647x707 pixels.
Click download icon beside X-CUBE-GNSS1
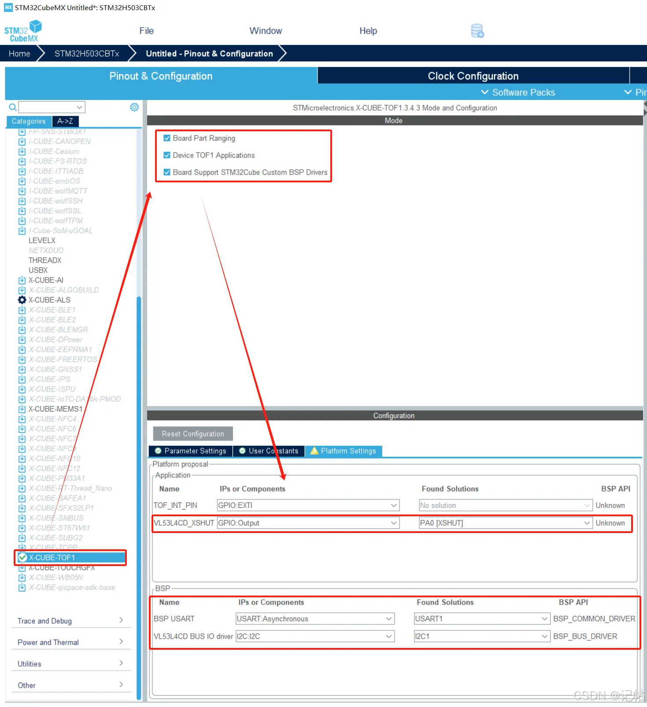22,370
